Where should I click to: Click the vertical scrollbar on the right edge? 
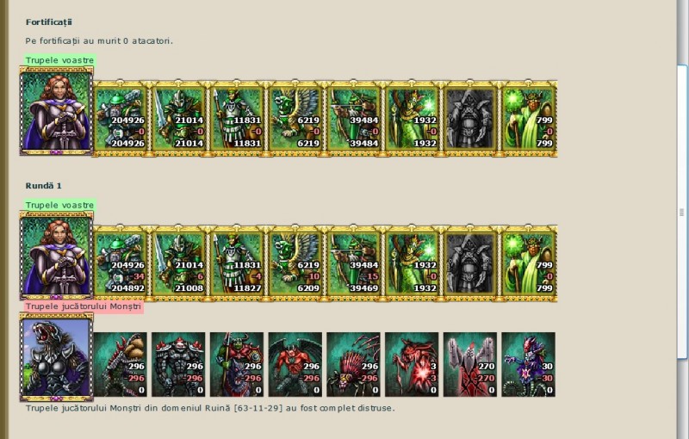pos(682,213)
